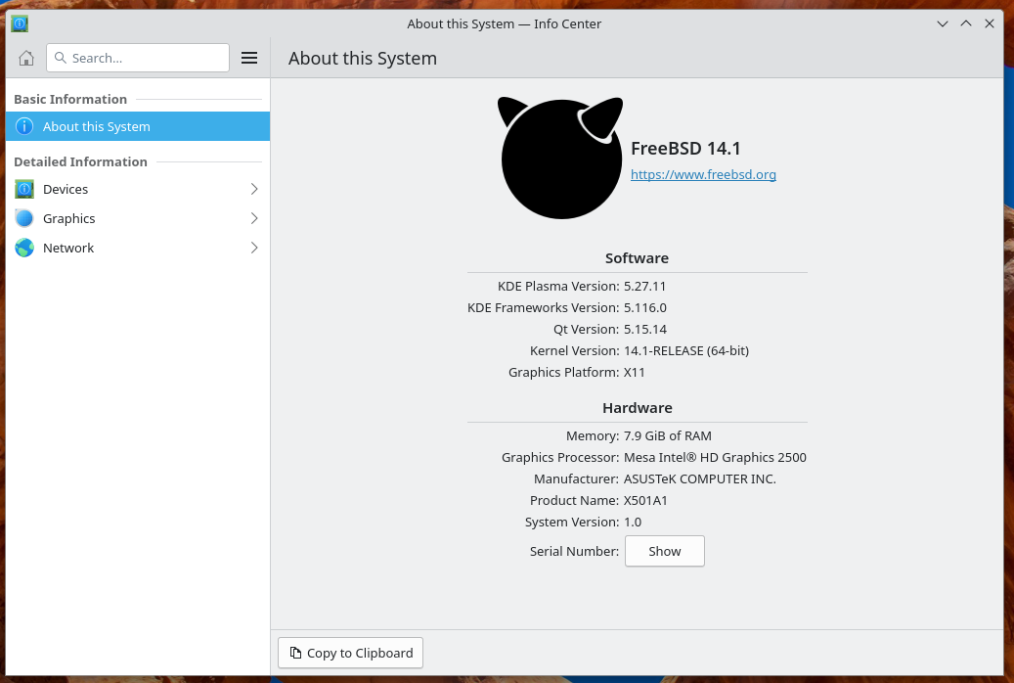The height and width of the screenshot is (683, 1014).
Task: Click the Basic Information sidebar header
Action: click(x=70, y=99)
